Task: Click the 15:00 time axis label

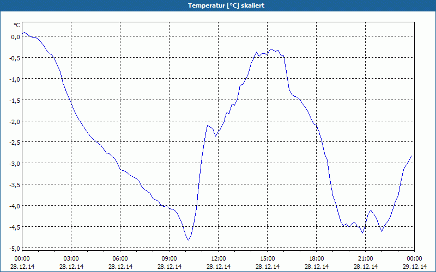Action: [268, 259]
